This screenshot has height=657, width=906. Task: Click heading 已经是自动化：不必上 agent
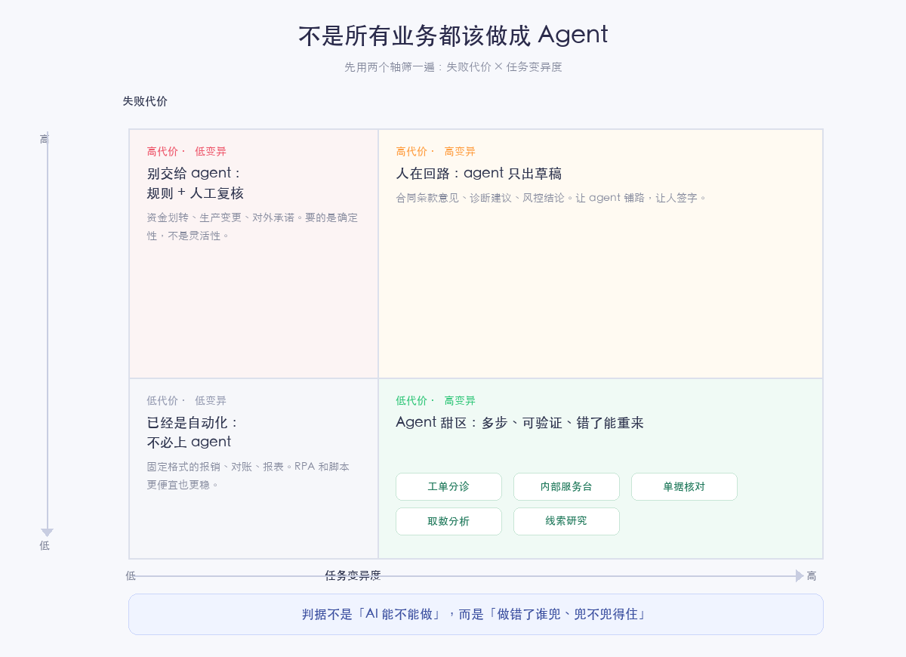[x=193, y=432]
